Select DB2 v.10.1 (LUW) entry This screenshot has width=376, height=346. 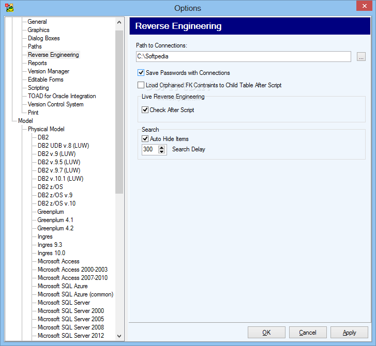(x=61, y=179)
